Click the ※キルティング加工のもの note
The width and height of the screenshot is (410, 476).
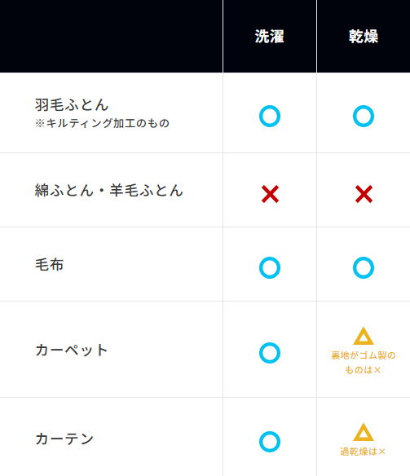102,123
